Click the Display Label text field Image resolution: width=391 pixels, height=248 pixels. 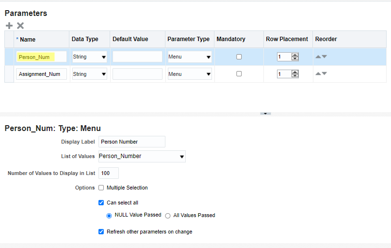131,142
